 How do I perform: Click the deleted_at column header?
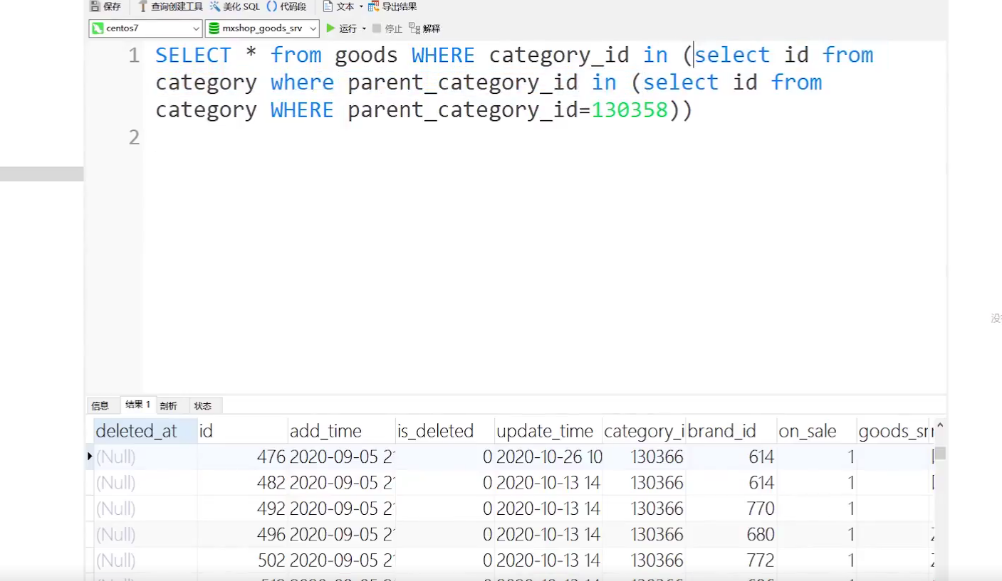tap(137, 431)
